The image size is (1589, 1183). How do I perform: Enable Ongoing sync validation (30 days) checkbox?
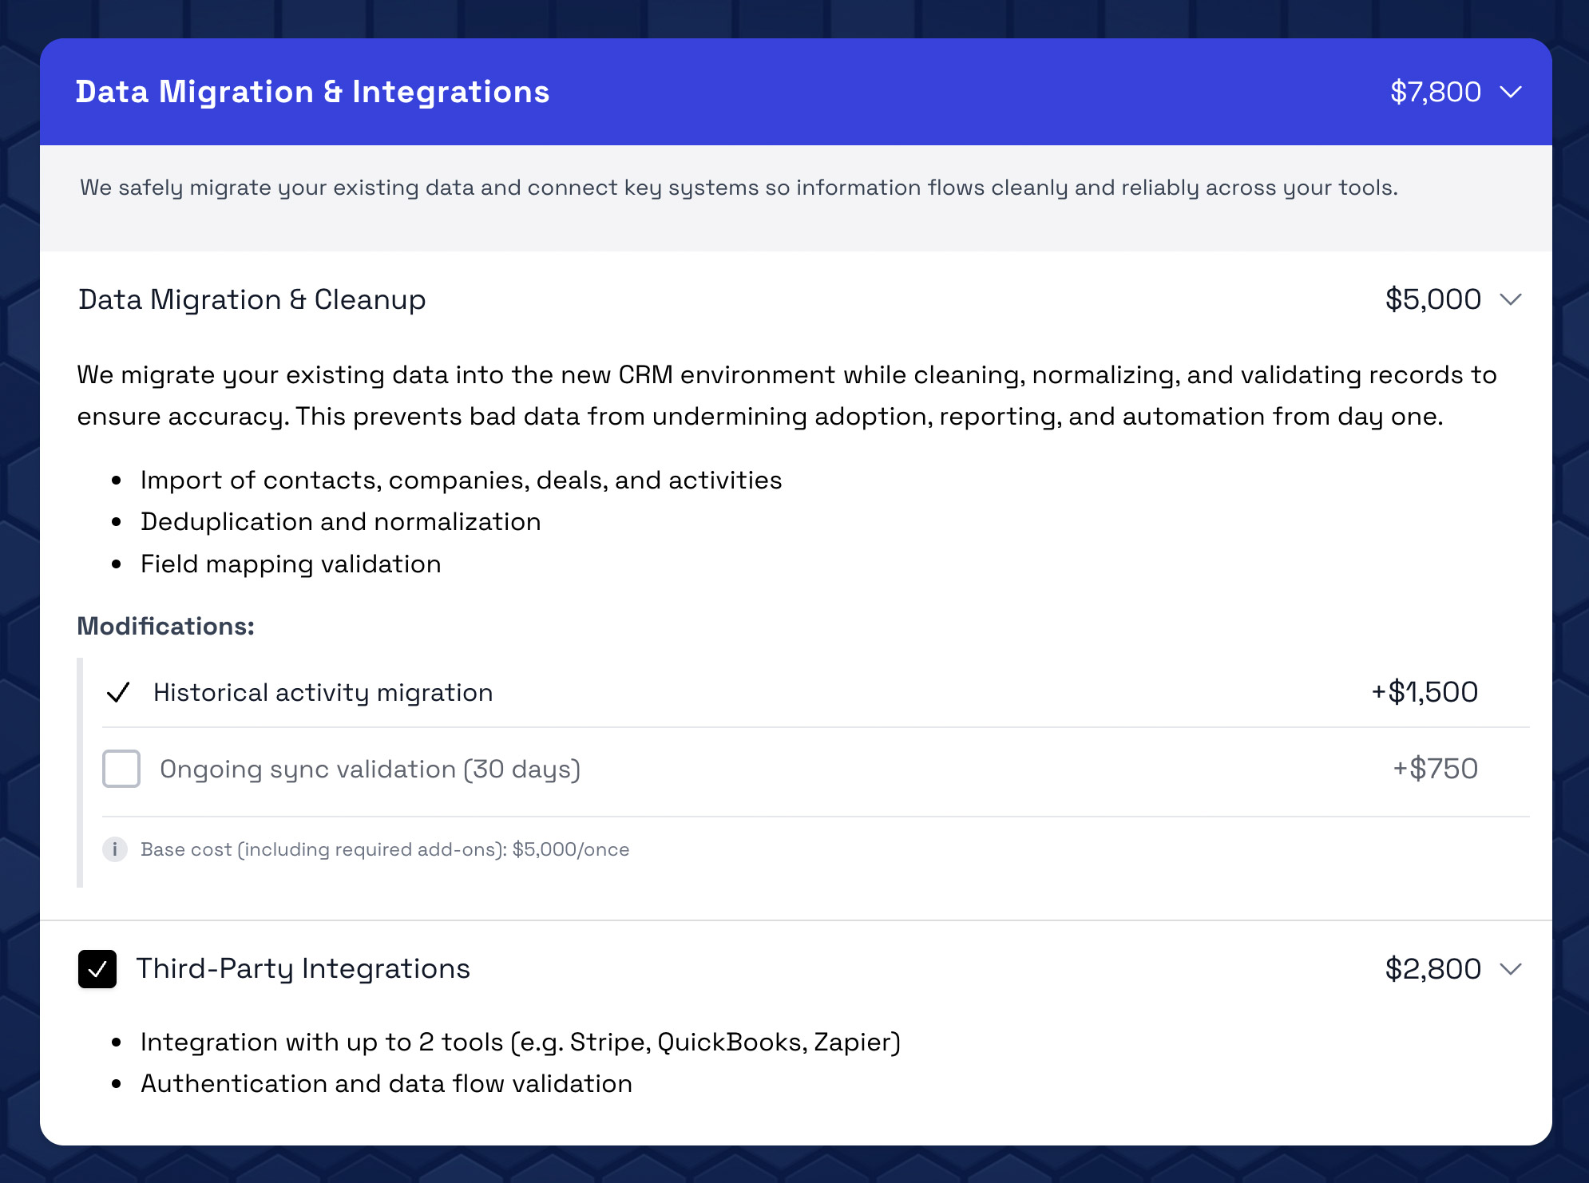(x=121, y=769)
